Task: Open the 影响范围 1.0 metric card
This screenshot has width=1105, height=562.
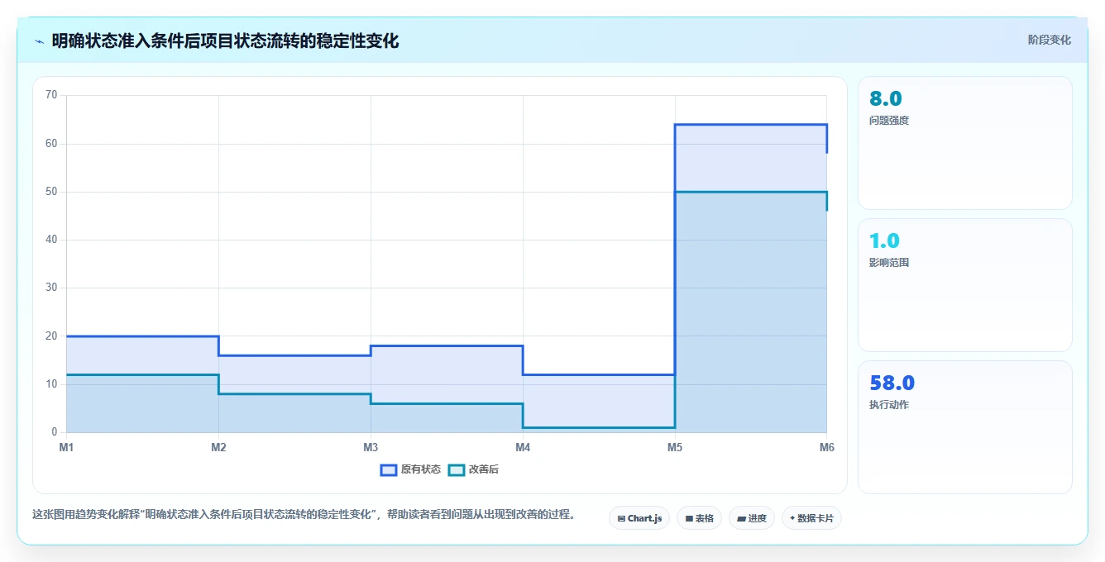Action: [x=965, y=285]
